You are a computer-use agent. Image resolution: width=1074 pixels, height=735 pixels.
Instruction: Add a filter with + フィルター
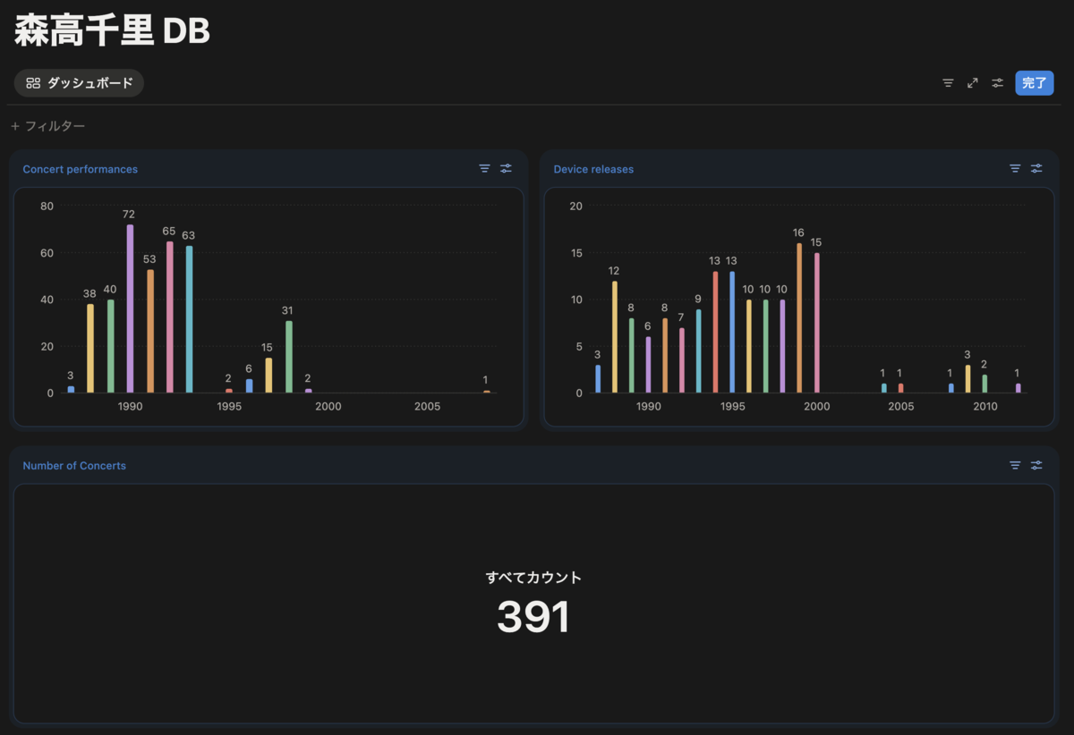click(x=48, y=126)
